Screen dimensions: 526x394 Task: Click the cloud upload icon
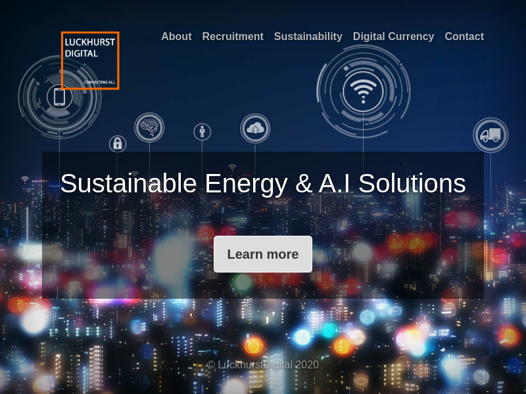(255, 128)
